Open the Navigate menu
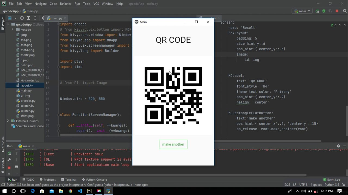The image size is (348, 195). coord(41,4)
